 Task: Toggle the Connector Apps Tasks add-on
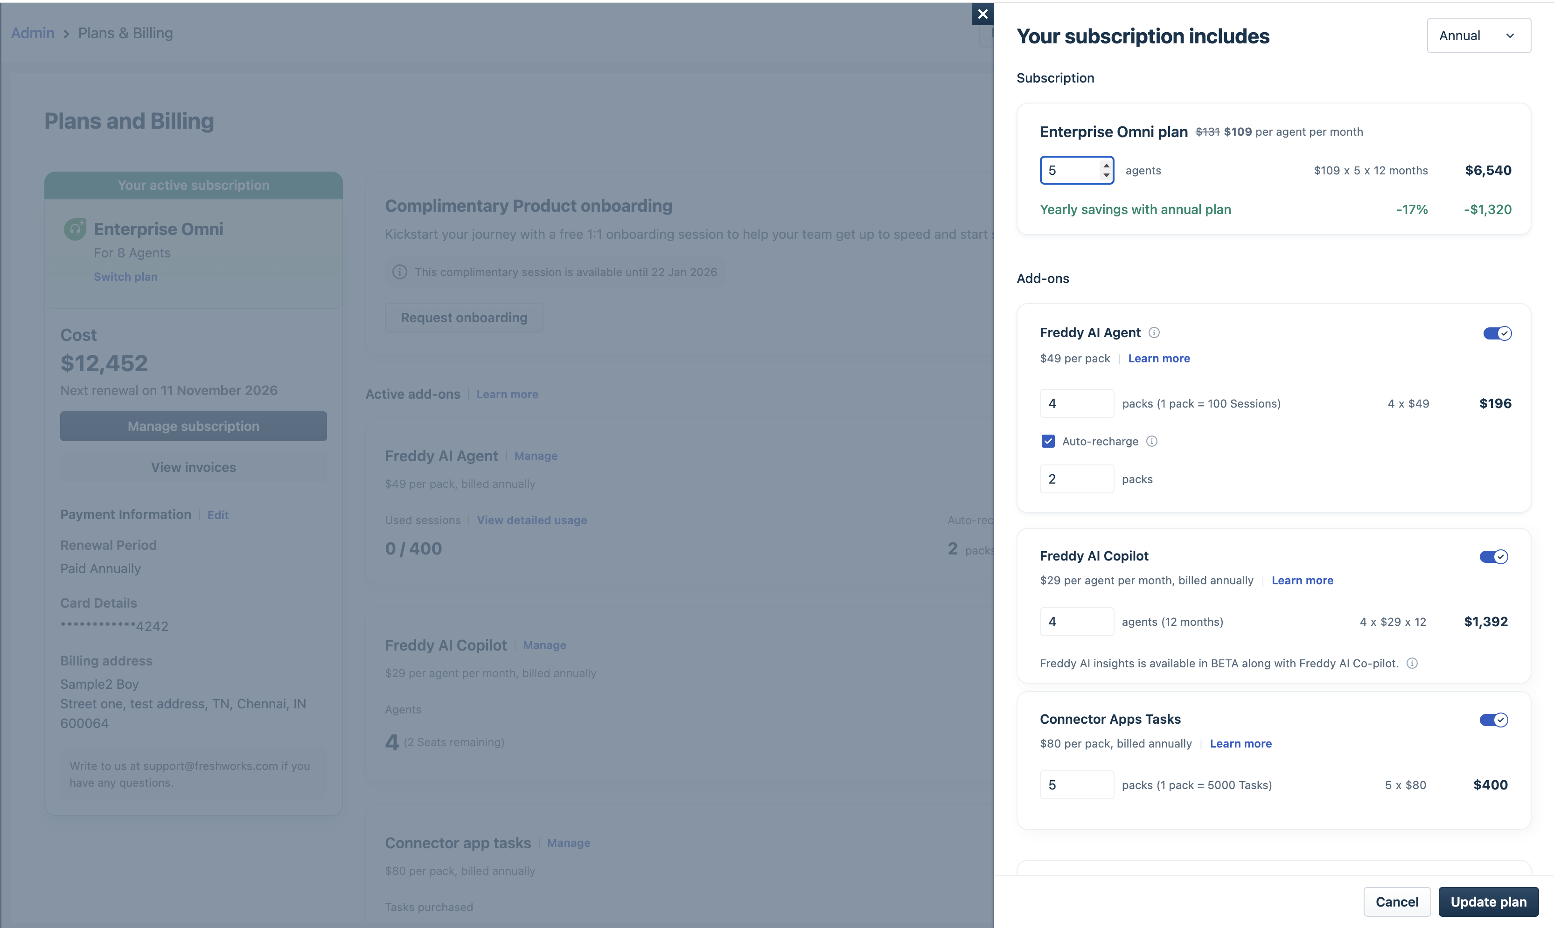click(x=1493, y=720)
